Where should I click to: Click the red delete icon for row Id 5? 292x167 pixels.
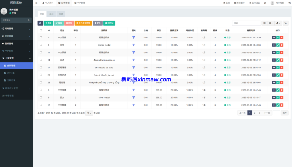(282, 37)
